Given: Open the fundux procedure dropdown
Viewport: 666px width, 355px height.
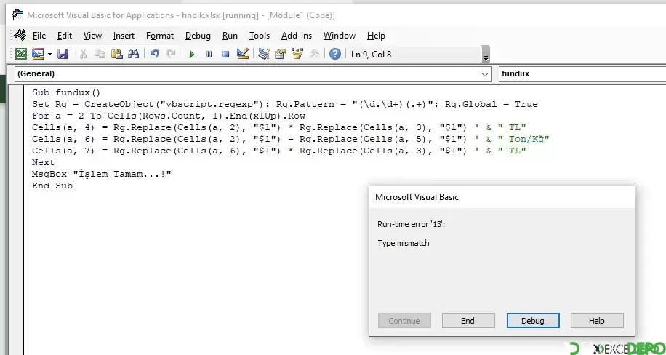Looking at the screenshot, I should click(x=582, y=74).
